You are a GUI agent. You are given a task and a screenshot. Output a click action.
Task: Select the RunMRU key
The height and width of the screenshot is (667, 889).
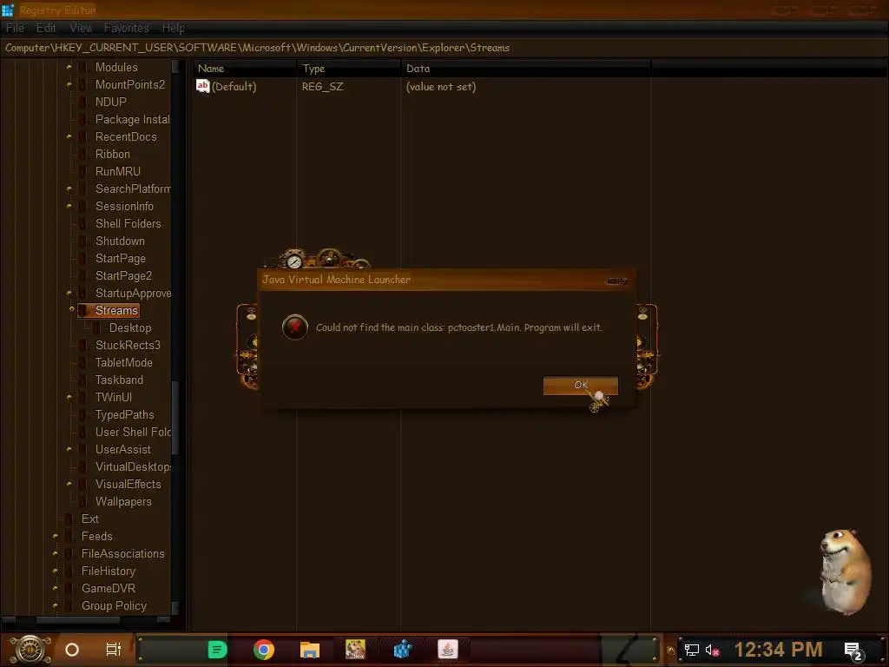click(x=117, y=171)
